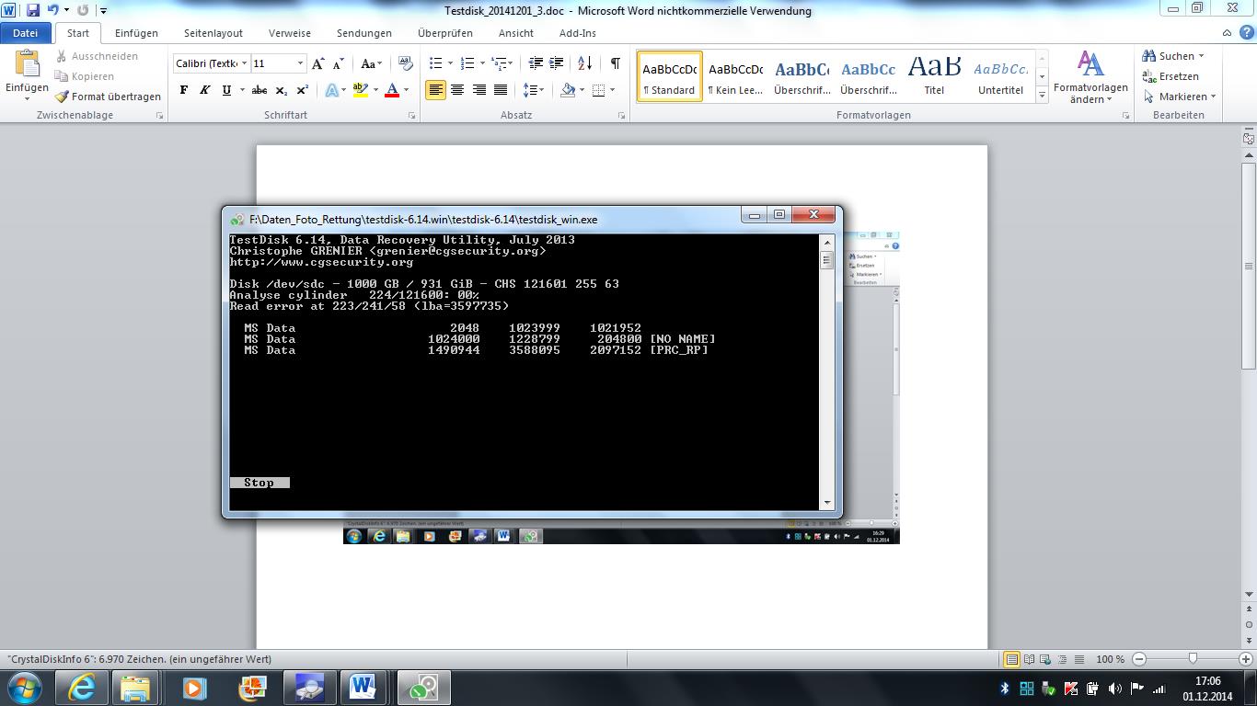Apply subscript formatting
The width and height of the screenshot is (1257, 706).
pos(282,90)
